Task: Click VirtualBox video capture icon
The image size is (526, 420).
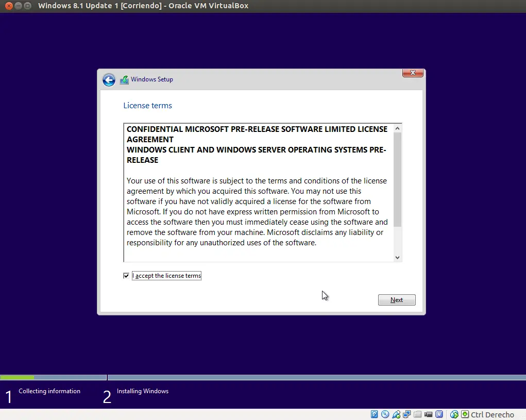Action: coord(428,414)
